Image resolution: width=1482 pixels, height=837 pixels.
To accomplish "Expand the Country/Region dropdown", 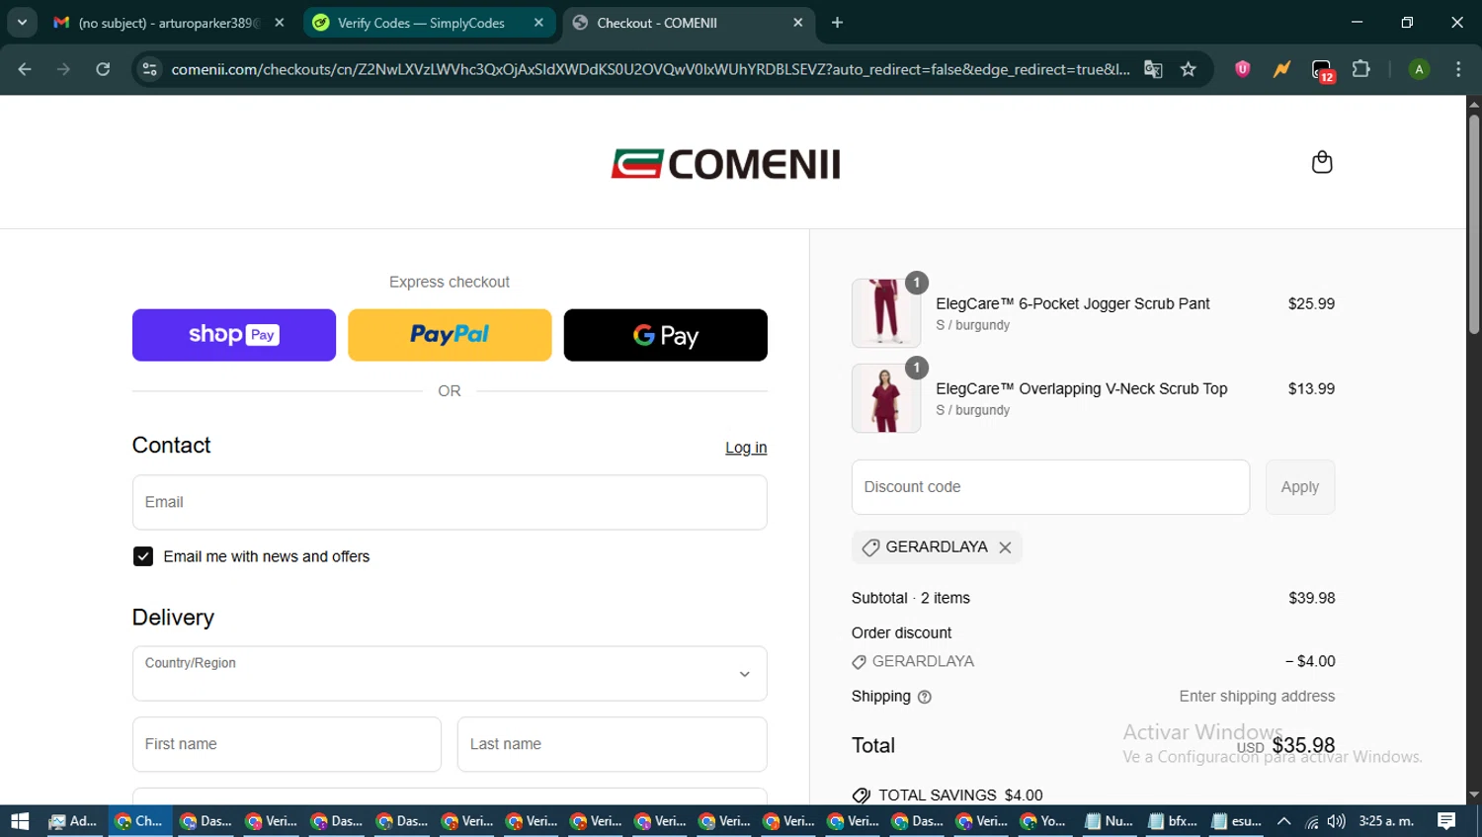I will (x=450, y=674).
